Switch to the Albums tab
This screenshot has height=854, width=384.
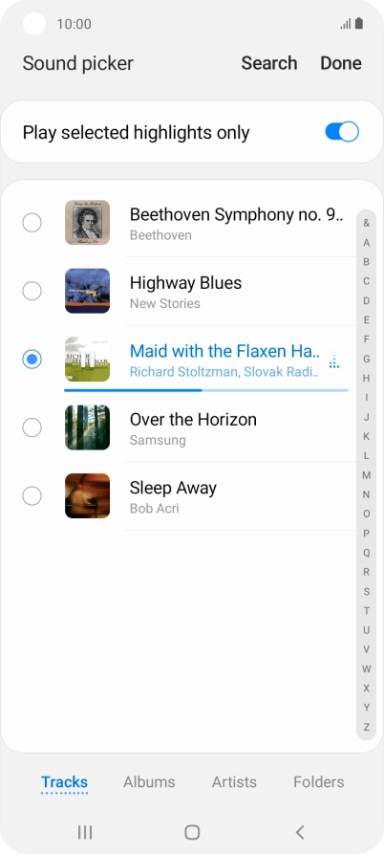coord(149,782)
